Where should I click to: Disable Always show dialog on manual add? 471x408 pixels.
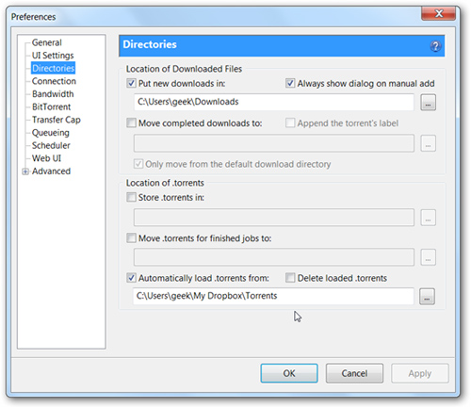tap(290, 83)
